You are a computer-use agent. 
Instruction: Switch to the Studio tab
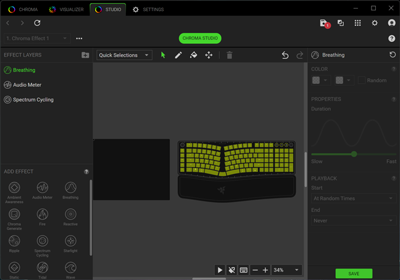tap(108, 9)
